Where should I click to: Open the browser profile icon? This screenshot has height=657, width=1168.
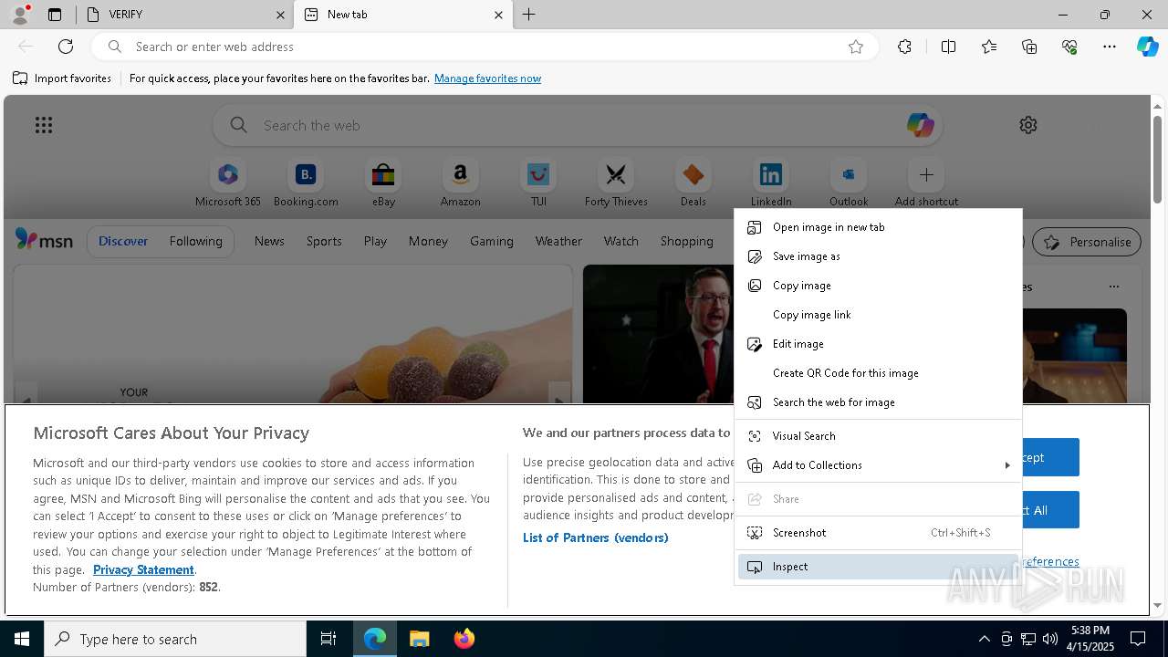pos(20,15)
